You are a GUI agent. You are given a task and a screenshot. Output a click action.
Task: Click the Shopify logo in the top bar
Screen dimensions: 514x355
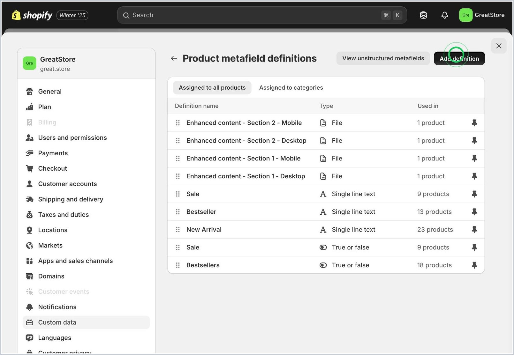tap(32, 15)
